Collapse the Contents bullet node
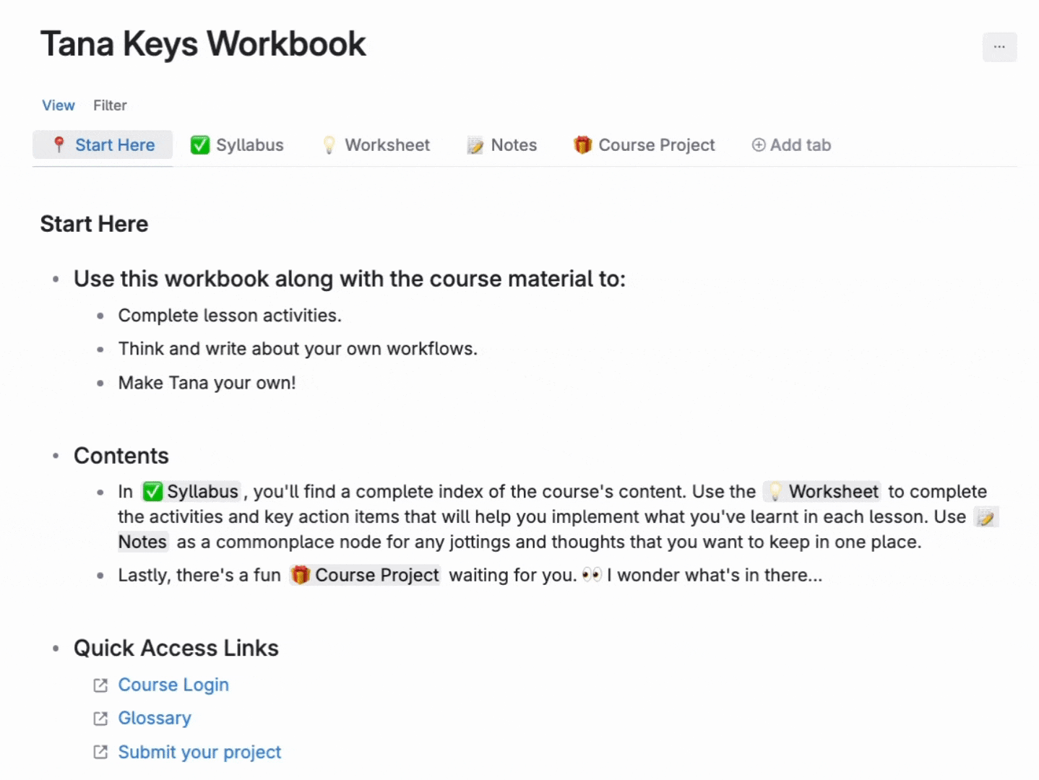1039x780 pixels. pos(56,456)
